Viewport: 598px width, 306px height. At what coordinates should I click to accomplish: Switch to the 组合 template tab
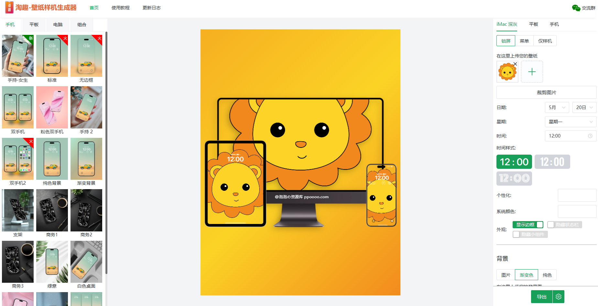pos(82,25)
